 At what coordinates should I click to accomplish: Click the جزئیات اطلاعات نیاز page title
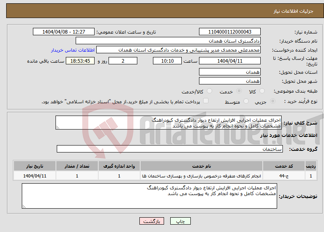[294, 11]
